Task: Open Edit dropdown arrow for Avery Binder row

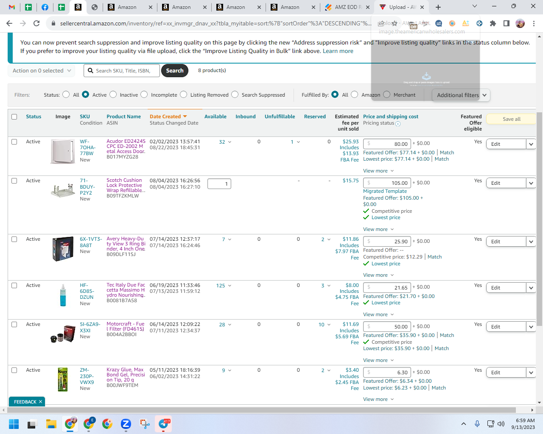Action: 531,242
